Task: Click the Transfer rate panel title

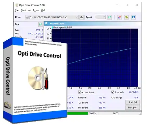Action: pyautogui.click(x=57, y=23)
